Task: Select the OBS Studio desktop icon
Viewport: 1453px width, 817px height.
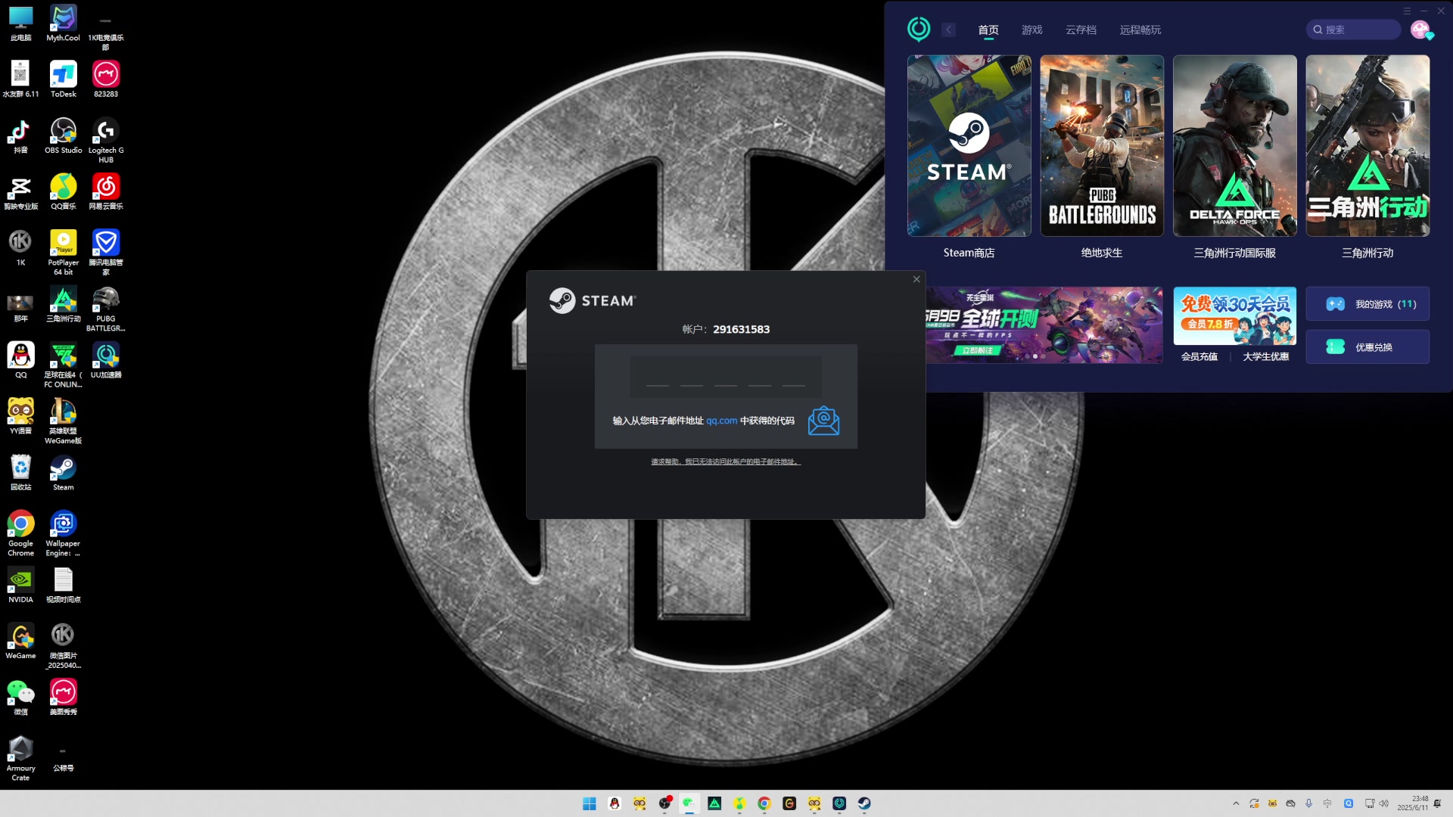Action: (63, 135)
